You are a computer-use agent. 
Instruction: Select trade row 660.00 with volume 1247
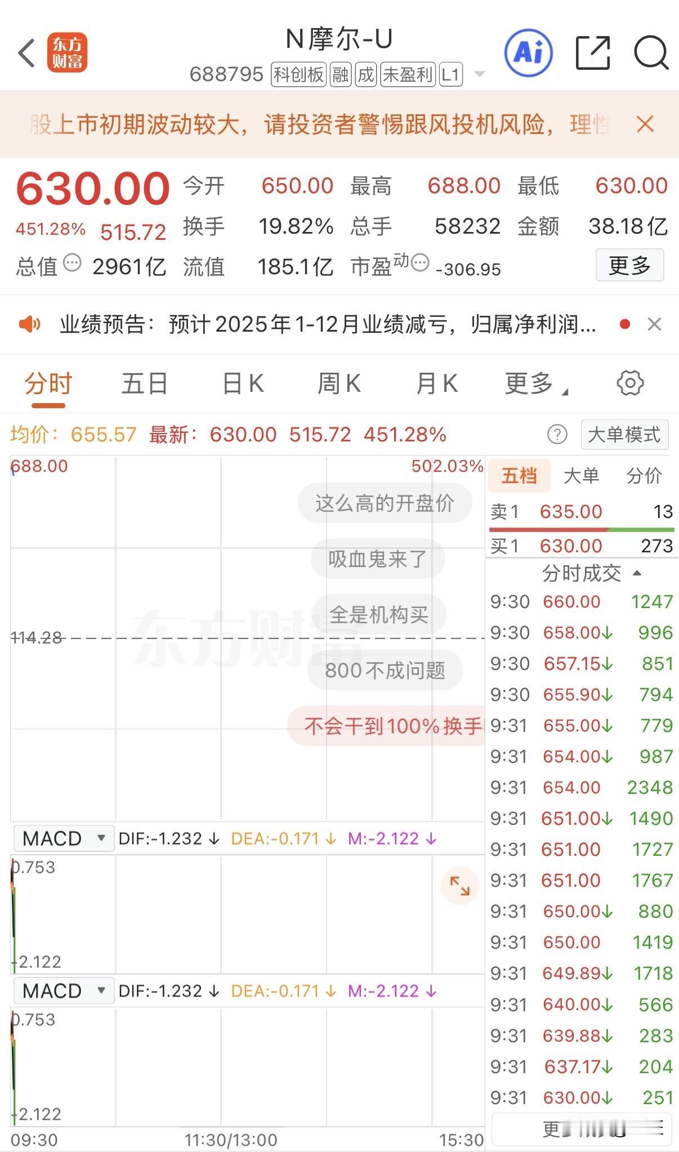pos(582,601)
